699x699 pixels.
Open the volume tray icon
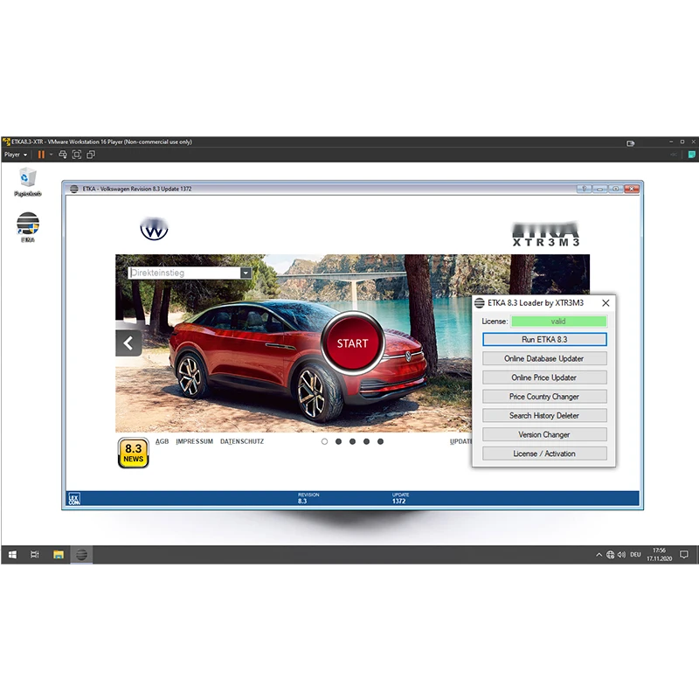(x=621, y=555)
